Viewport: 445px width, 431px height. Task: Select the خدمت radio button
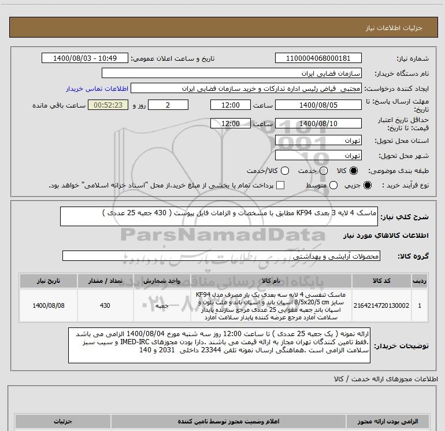coord(324,171)
